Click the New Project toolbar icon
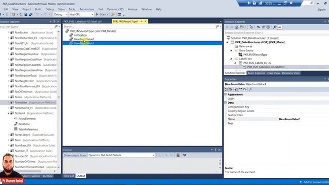The width and height of the screenshot is (329, 185). [x=14, y=14]
